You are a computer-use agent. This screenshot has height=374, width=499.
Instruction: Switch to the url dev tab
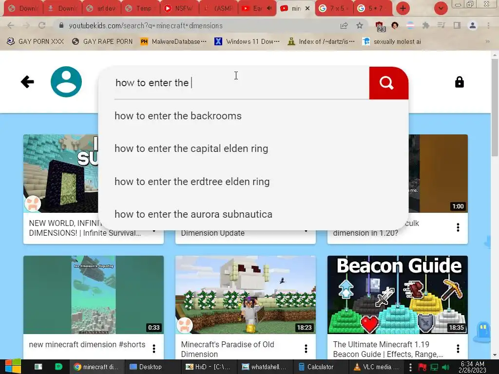tap(102, 9)
